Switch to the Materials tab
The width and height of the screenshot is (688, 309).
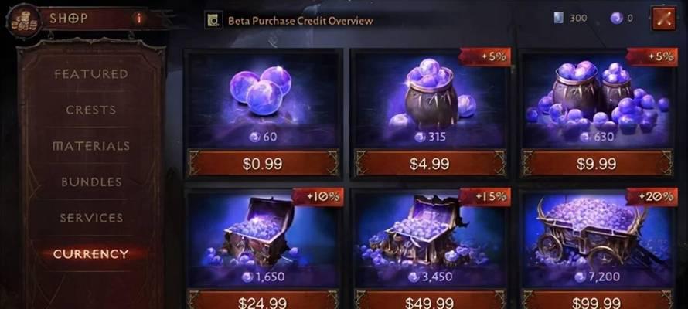tap(91, 146)
